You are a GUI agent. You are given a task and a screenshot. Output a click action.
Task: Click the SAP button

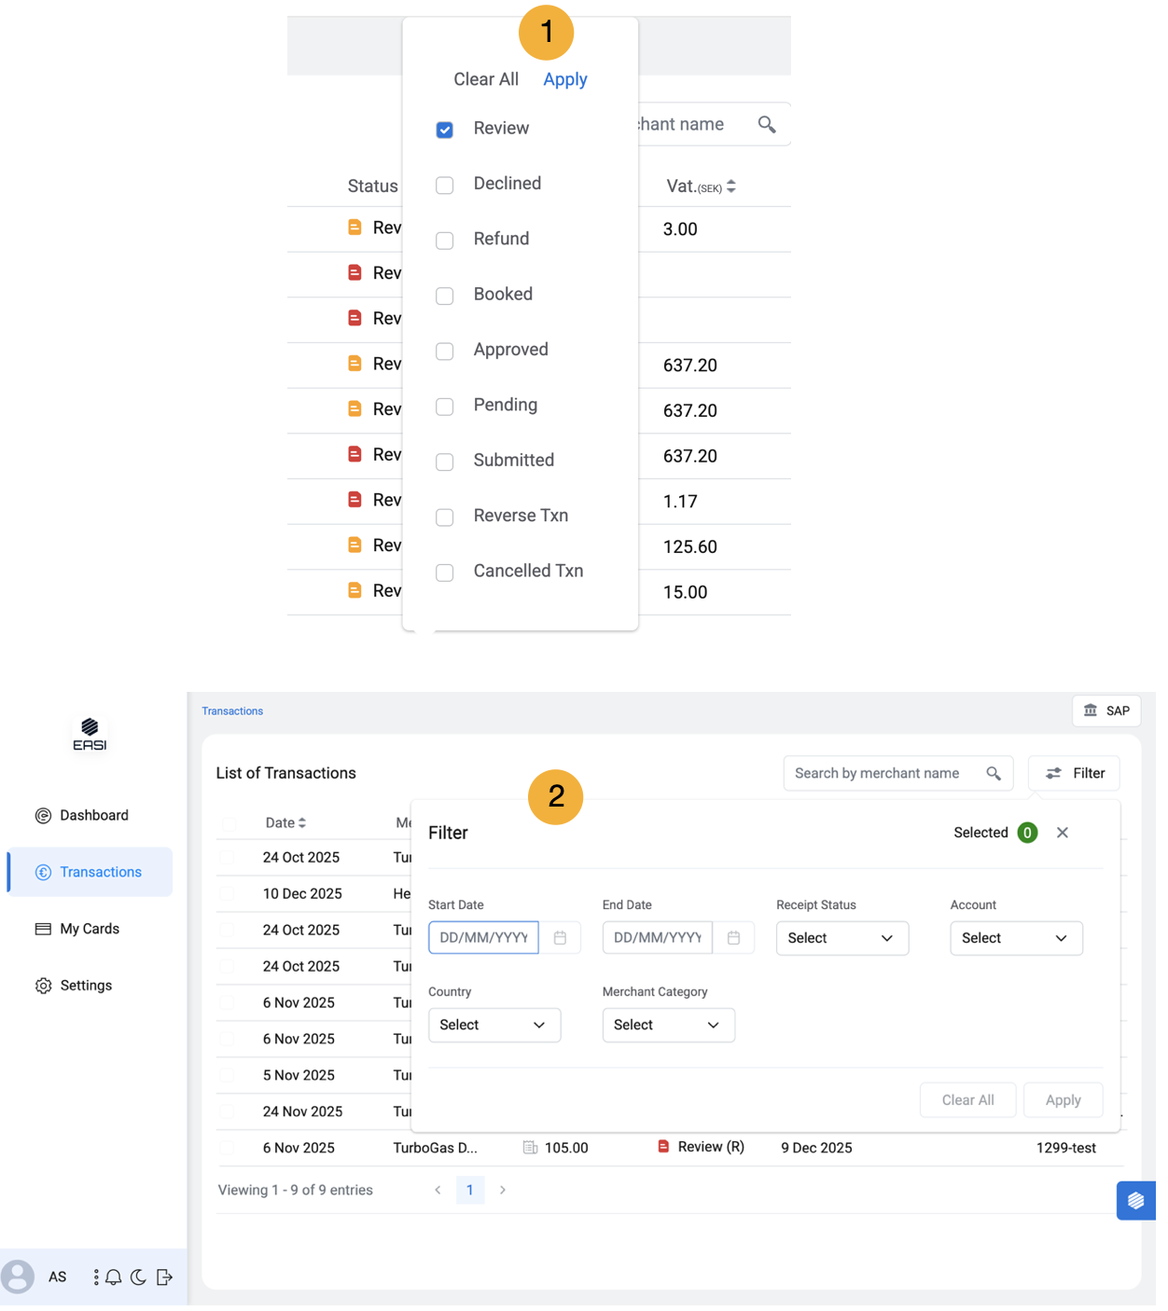pyautogui.click(x=1106, y=711)
